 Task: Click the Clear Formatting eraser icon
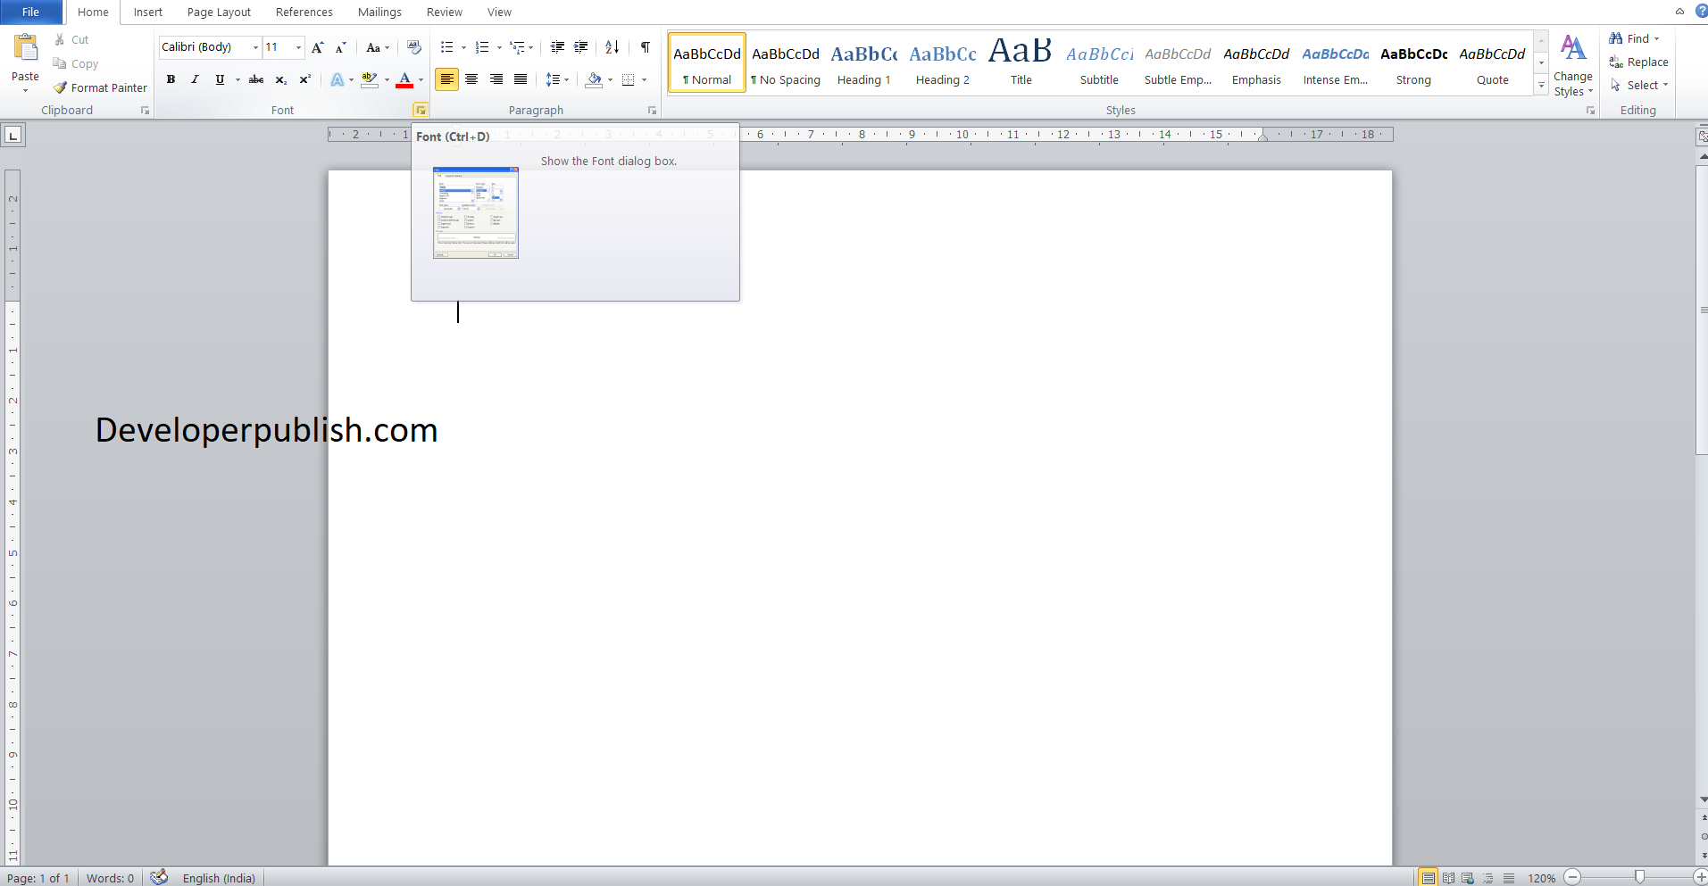click(x=413, y=47)
